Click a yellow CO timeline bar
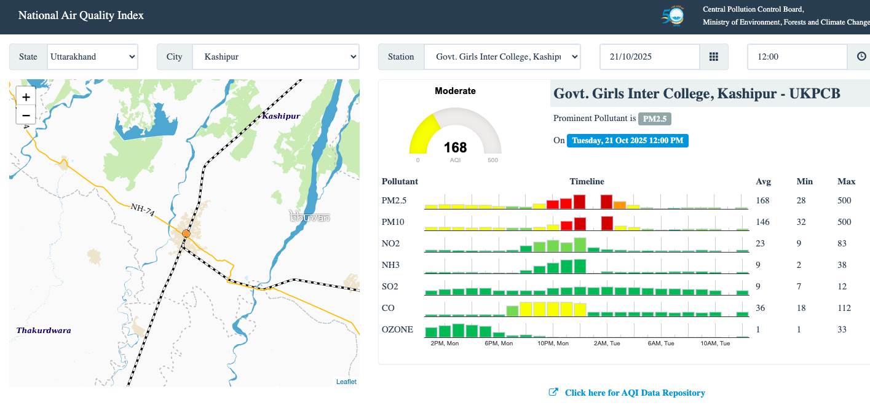The height and width of the screenshot is (408, 870). click(x=539, y=309)
